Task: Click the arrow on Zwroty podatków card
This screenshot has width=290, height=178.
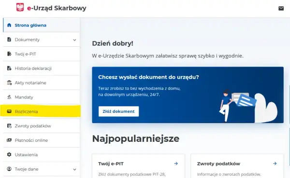Action: (275, 164)
